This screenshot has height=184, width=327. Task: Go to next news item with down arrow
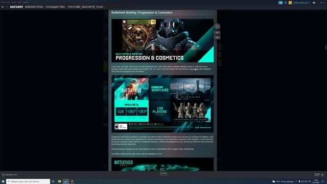[x=217, y=37]
